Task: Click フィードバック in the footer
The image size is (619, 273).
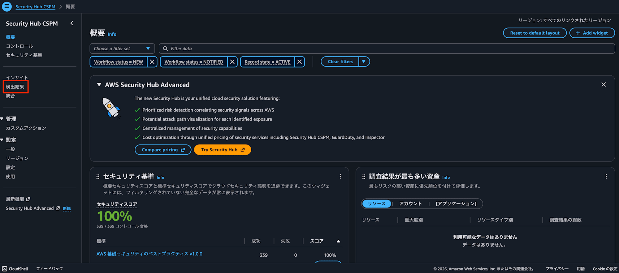Action: [50, 269]
